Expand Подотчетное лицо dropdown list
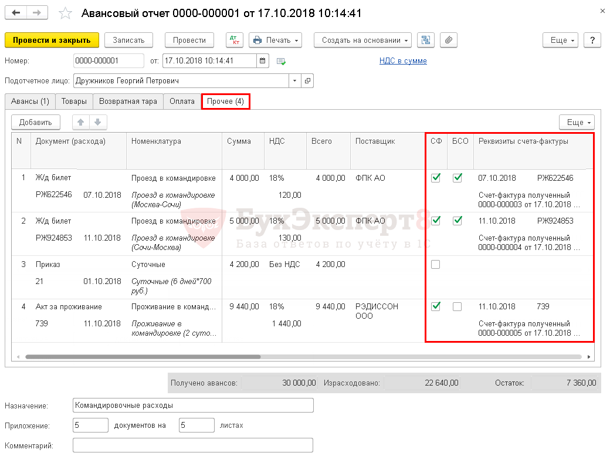The height and width of the screenshot is (456, 610). click(x=294, y=81)
